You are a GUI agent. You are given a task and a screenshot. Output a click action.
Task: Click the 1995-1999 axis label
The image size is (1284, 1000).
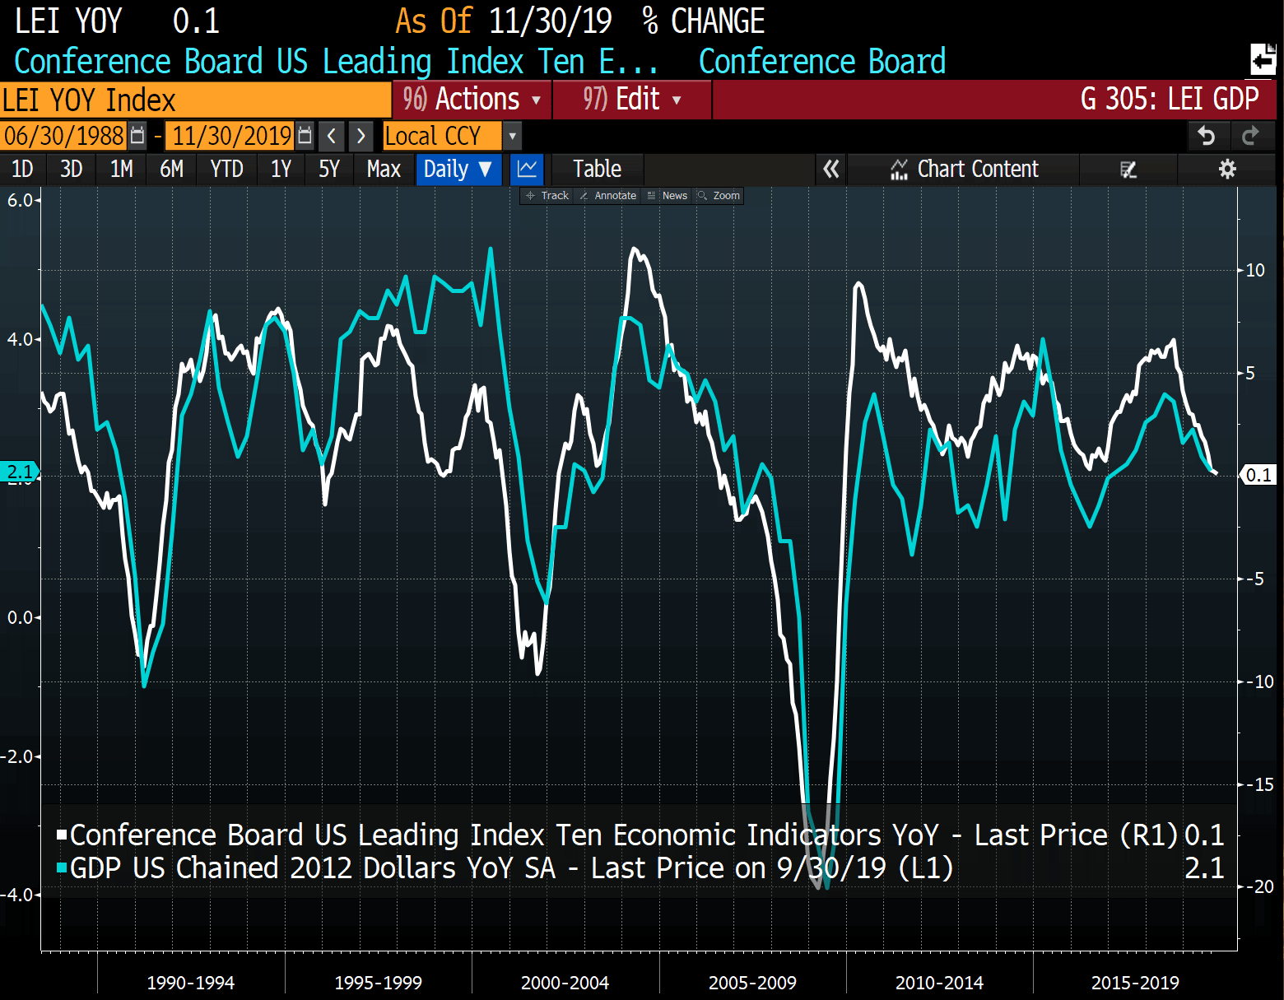click(x=378, y=983)
